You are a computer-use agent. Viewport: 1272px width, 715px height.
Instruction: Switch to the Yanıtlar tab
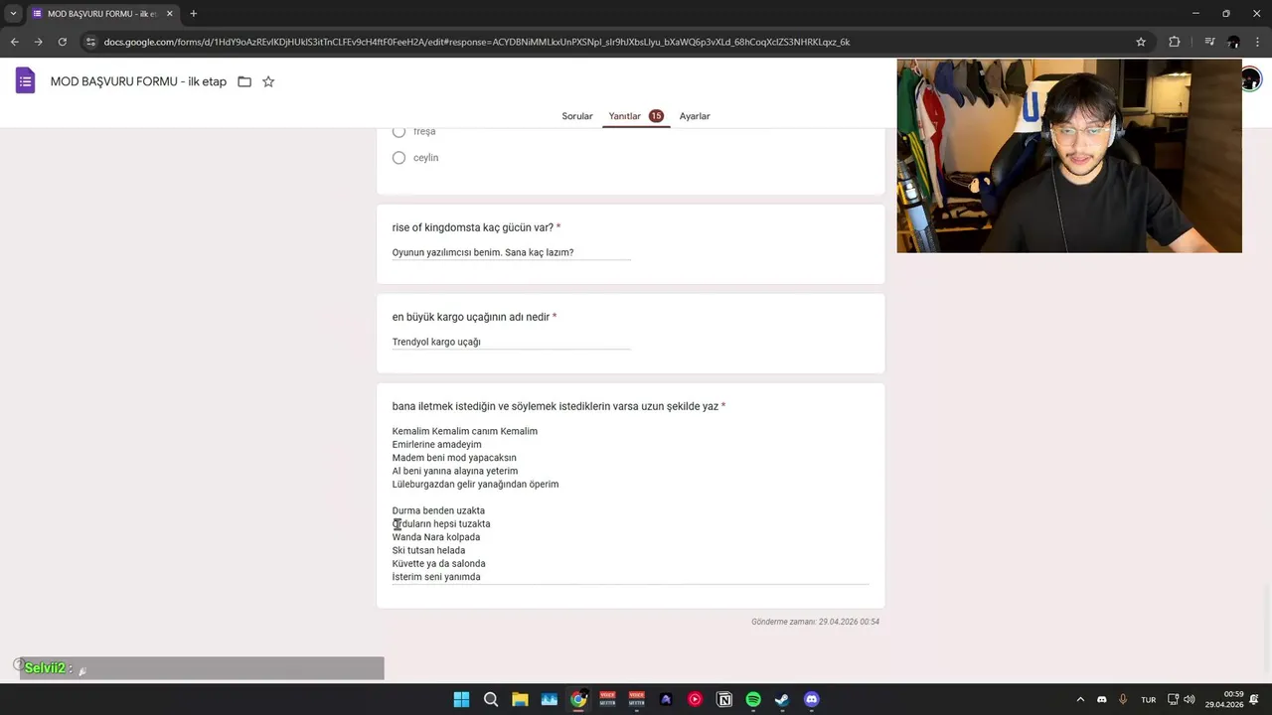pos(636,116)
